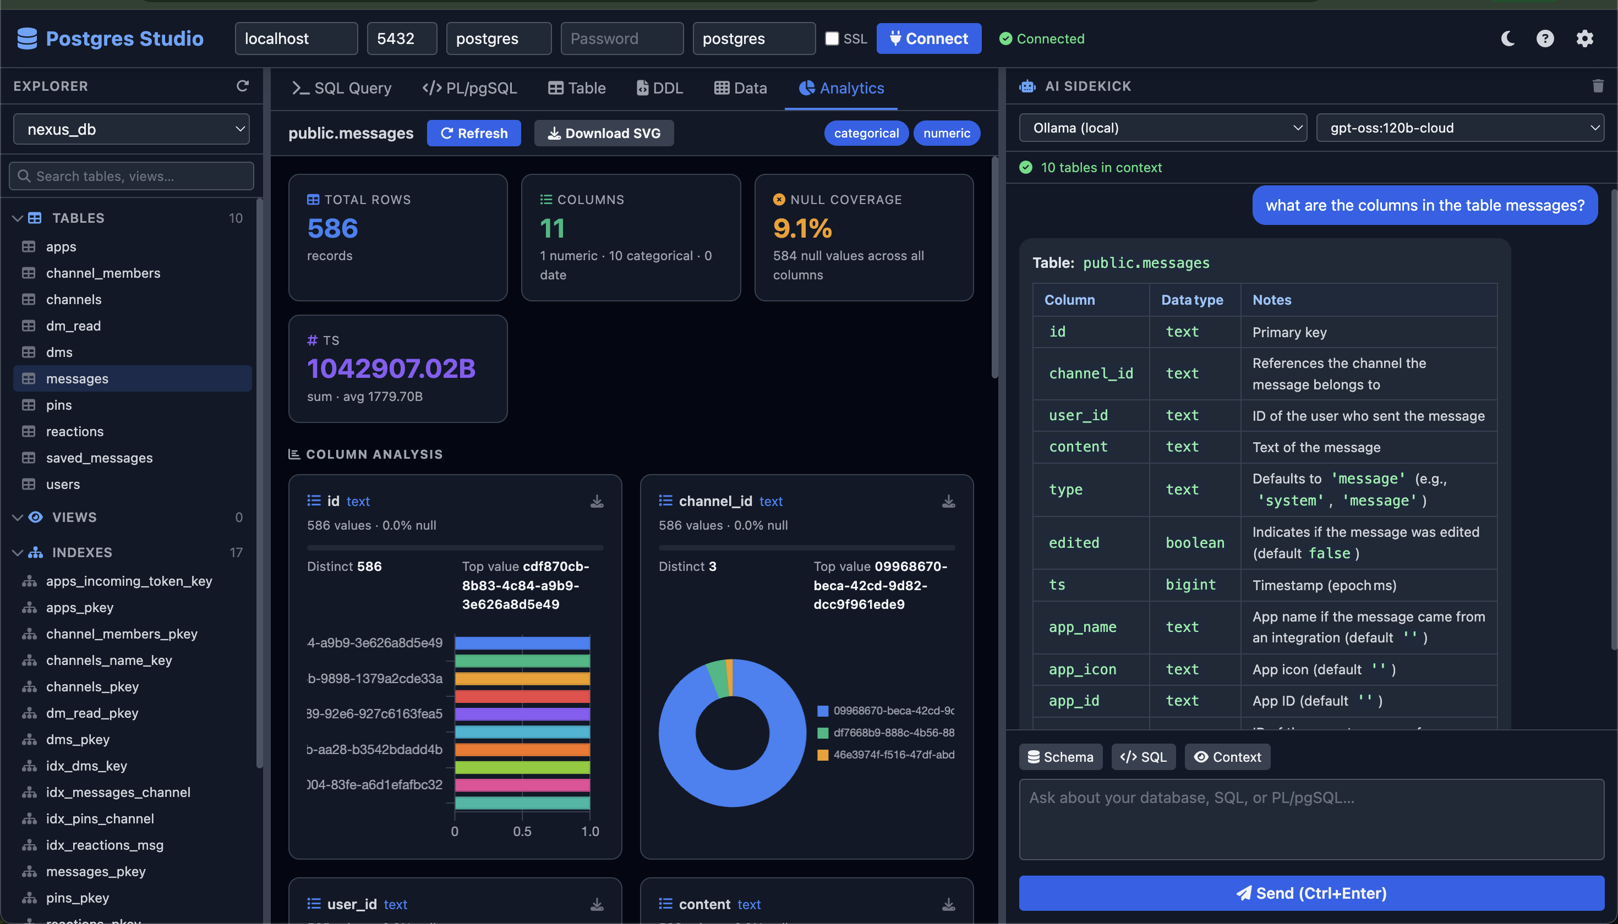
Task: Click the Tables section grid icon
Action: coord(35,218)
